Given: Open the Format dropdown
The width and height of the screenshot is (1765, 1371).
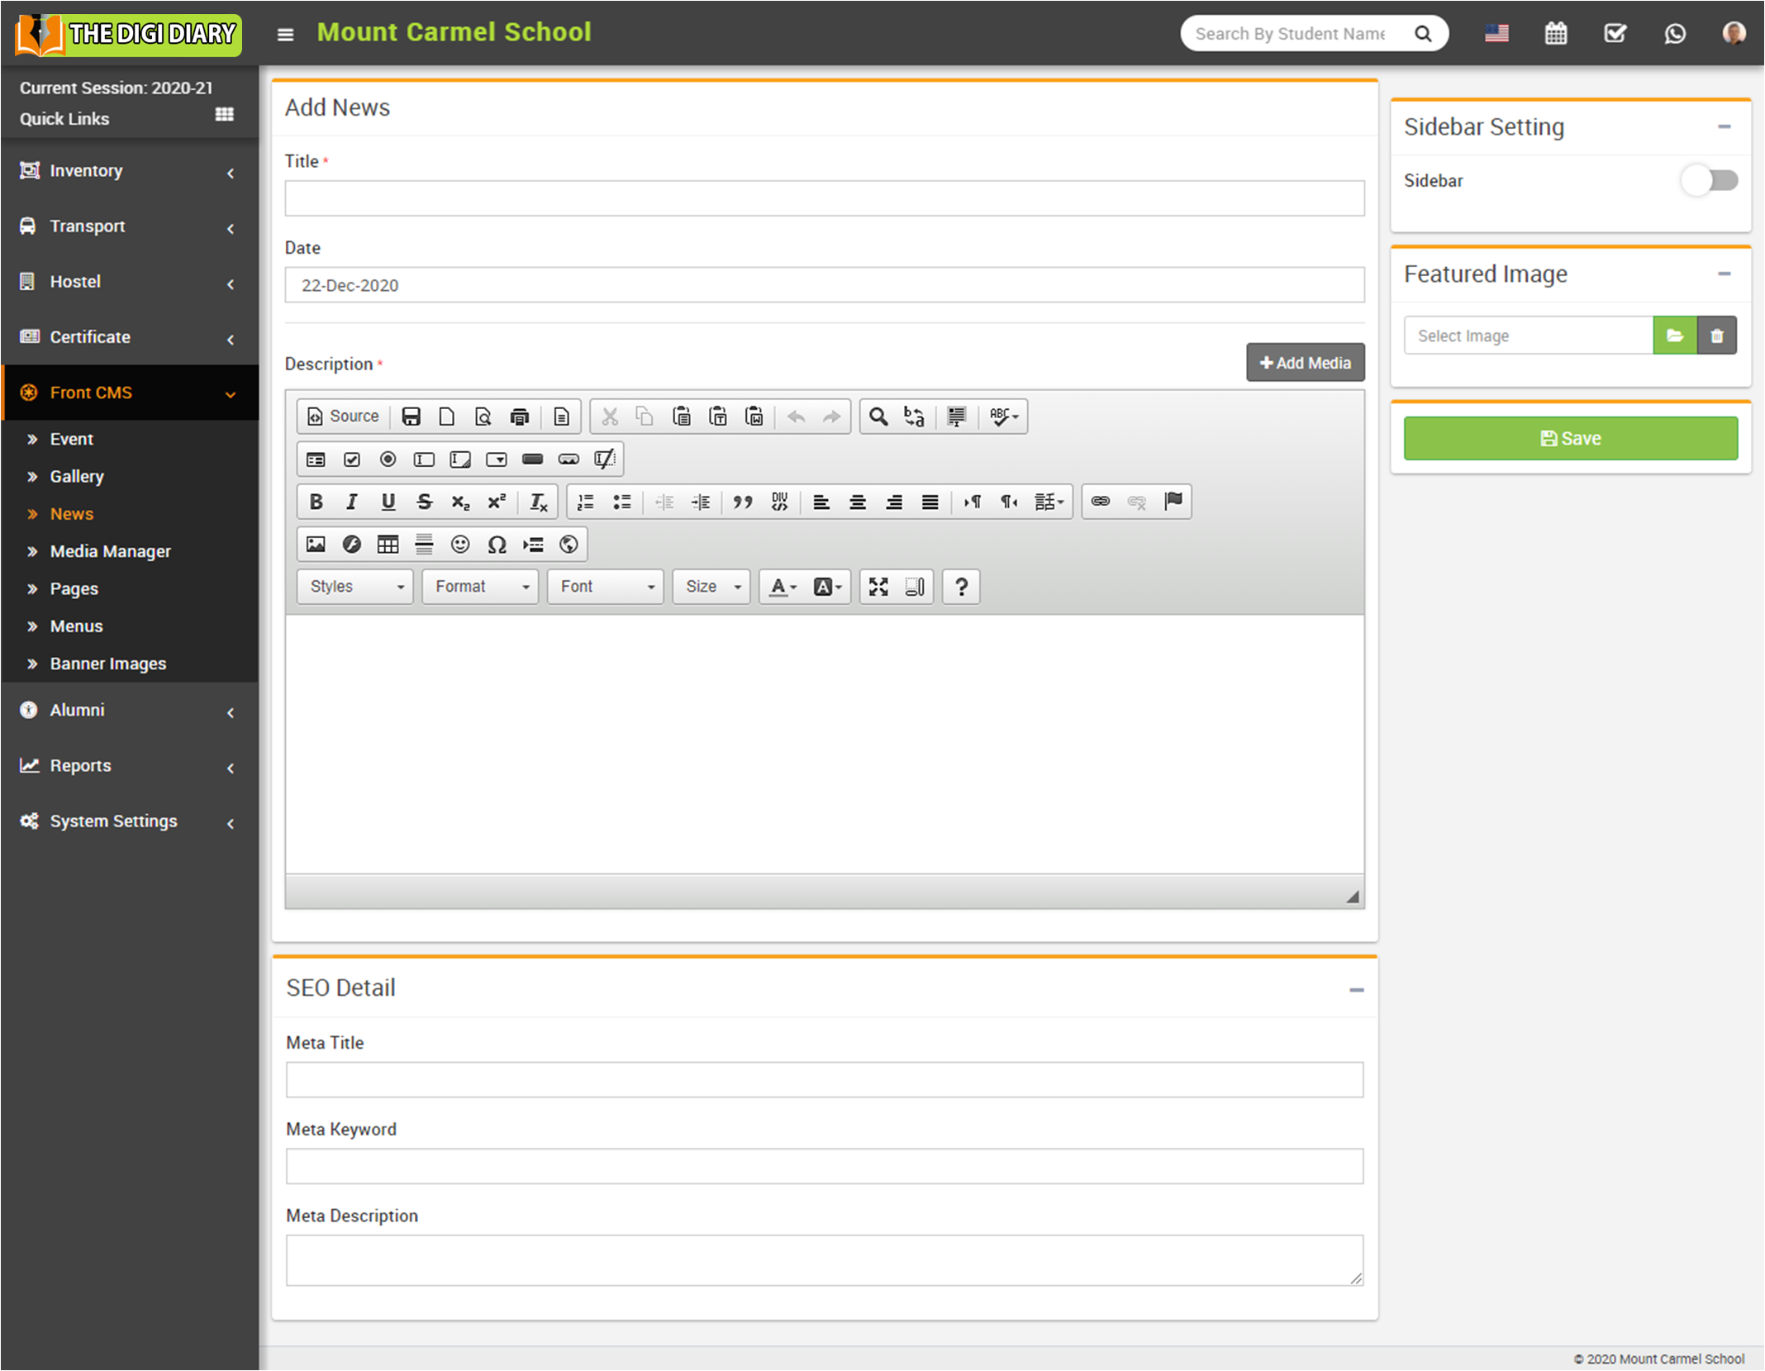Looking at the screenshot, I should (x=480, y=587).
